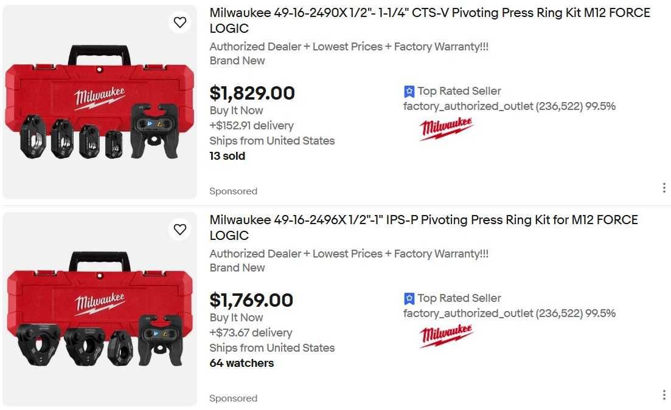The width and height of the screenshot is (671, 410).
Task: Click Milwaukee brand logo in second listing
Action: click(x=446, y=336)
